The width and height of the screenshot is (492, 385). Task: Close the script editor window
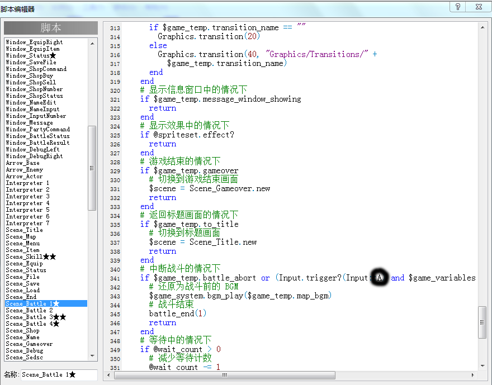pos(479,7)
